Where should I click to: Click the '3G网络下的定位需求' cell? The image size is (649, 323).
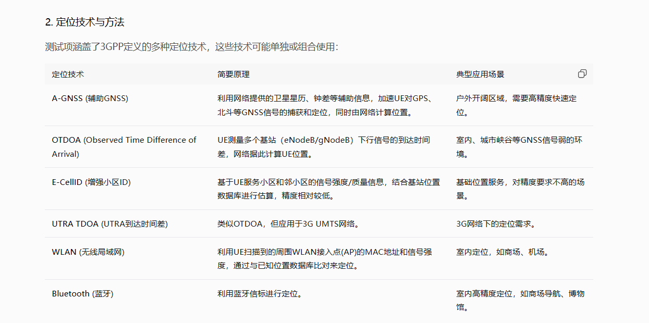(496, 224)
